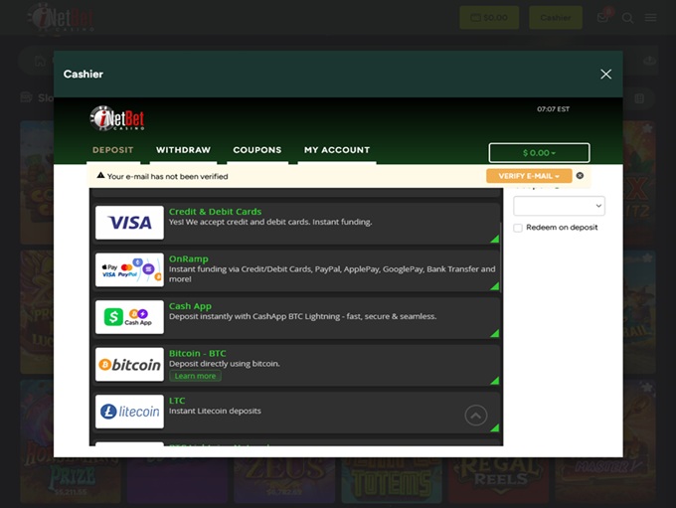Close the Cashier dialog with the X
Screen dimensions: 676x508
(x=605, y=75)
